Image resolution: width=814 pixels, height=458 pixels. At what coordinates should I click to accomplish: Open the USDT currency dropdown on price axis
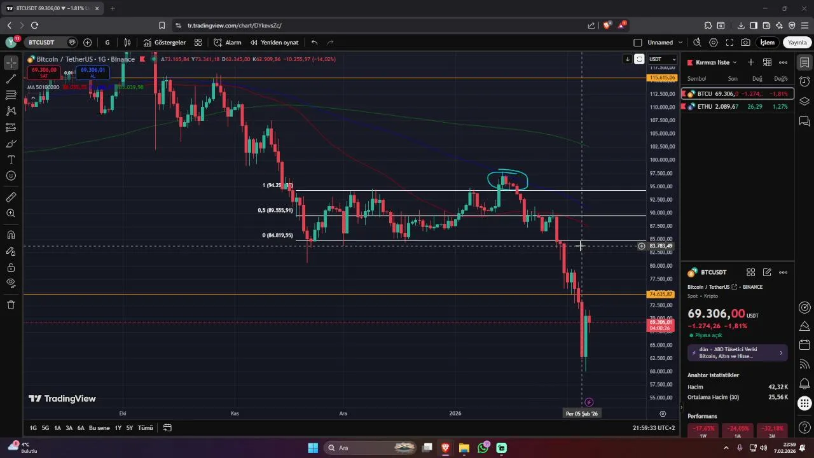click(662, 59)
